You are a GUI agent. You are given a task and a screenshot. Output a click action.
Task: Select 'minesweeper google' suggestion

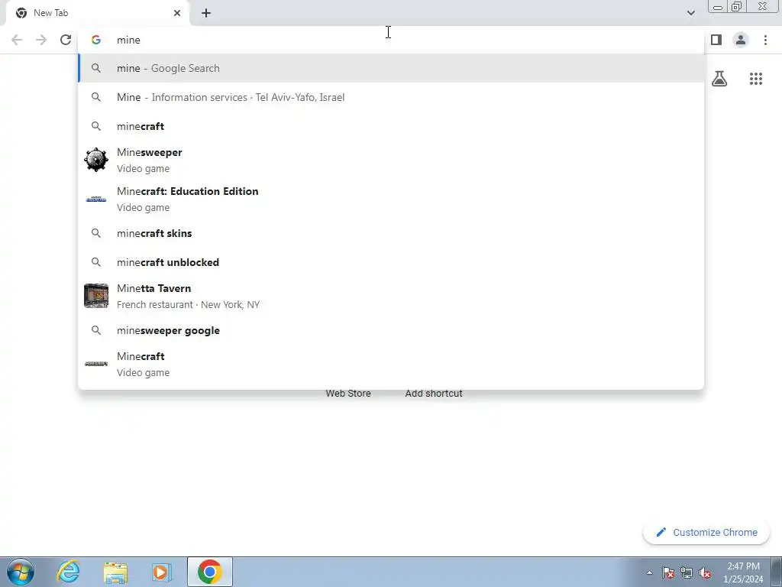coord(391,330)
